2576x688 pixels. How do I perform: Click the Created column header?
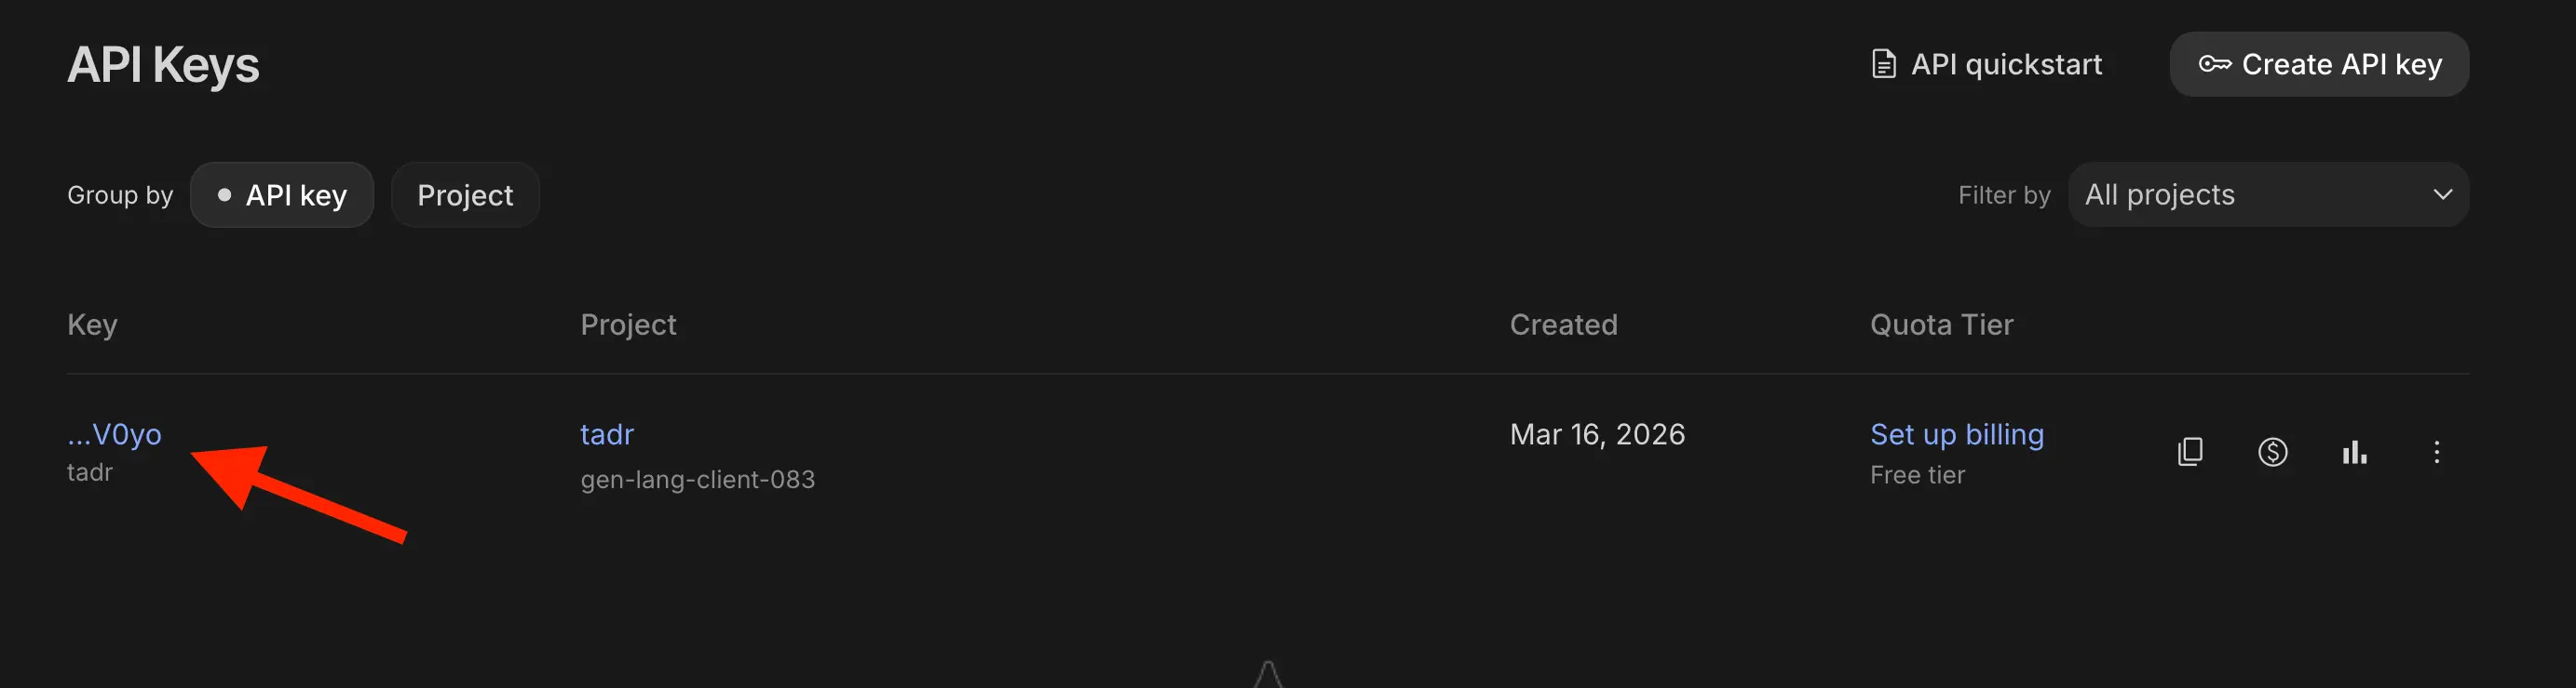[1563, 324]
